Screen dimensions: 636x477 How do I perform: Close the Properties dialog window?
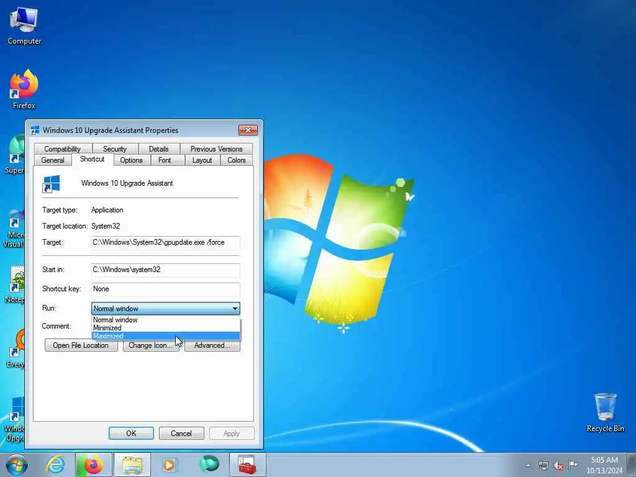(x=248, y=130)
